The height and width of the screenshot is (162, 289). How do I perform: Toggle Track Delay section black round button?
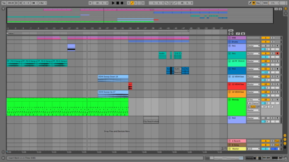point(285,147)
